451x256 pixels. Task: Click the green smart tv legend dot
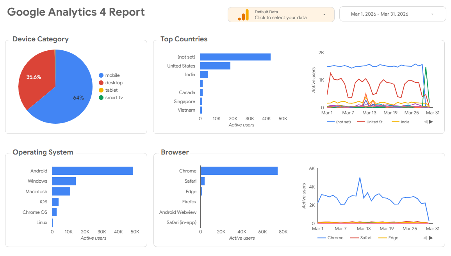[101, 98]
